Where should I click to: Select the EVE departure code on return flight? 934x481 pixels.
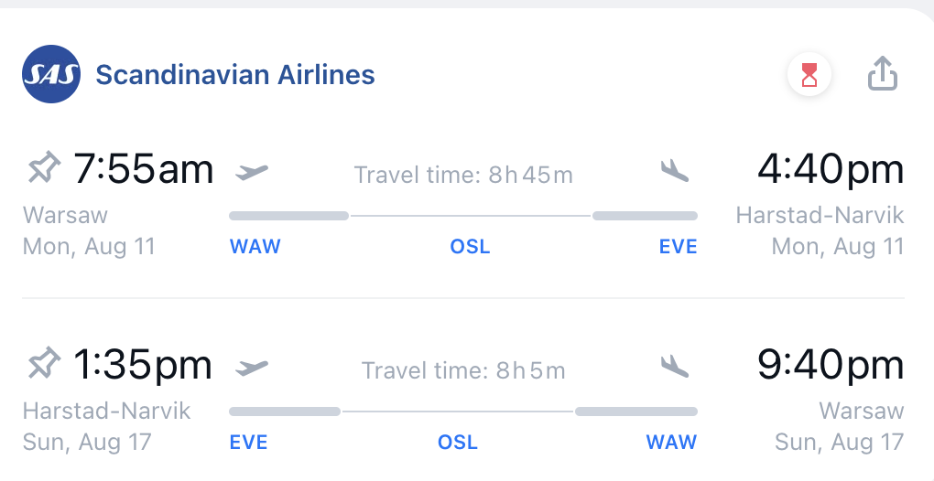[248, 442]
